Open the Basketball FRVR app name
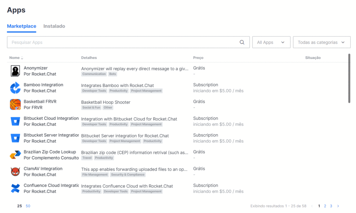This screenshot has height=213, width=356. pyautogui.click(x=40, y=101)
